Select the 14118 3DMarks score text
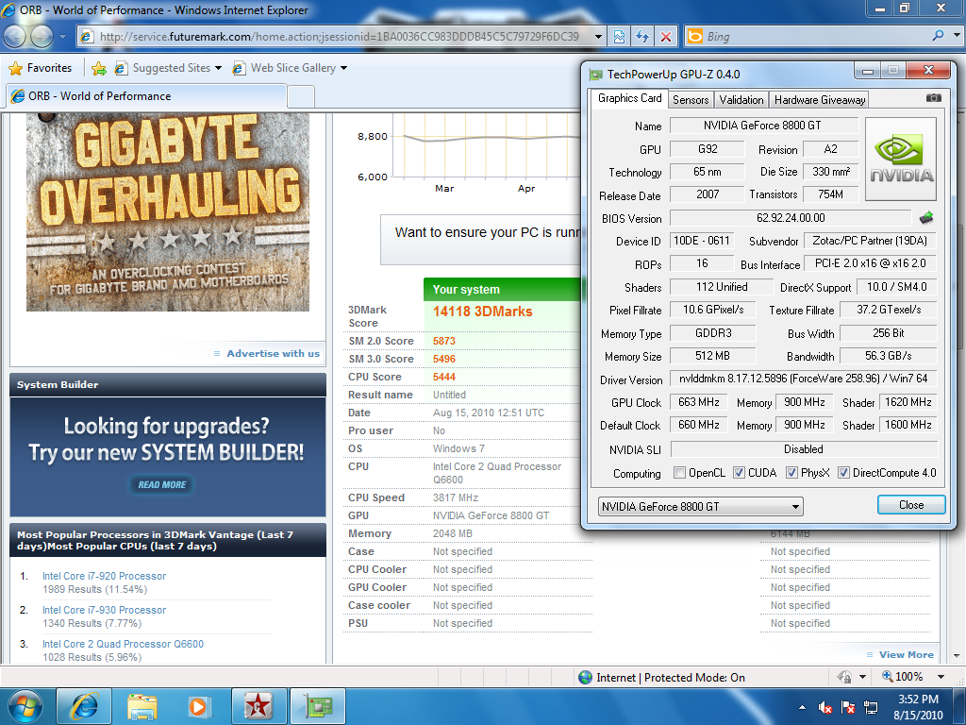The width and height of the screenshot is (966, 725). [482, 312]
